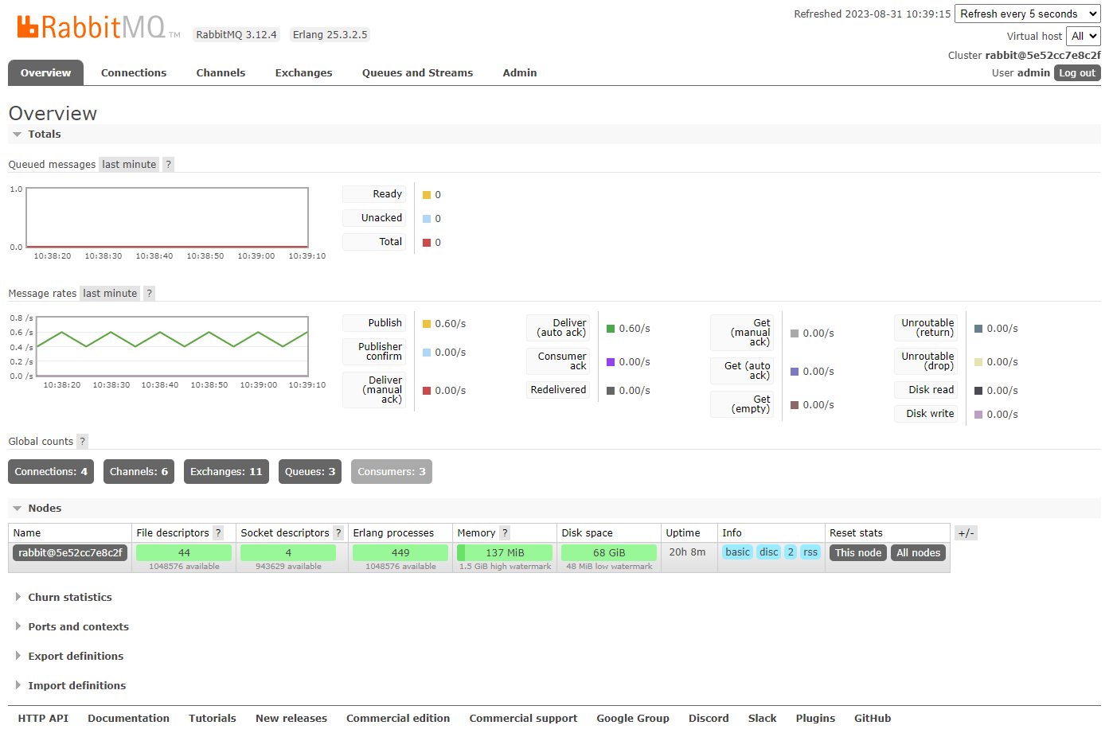
Task: Toggle the last minute range for Message rates
Action: [x=109, y=293]
